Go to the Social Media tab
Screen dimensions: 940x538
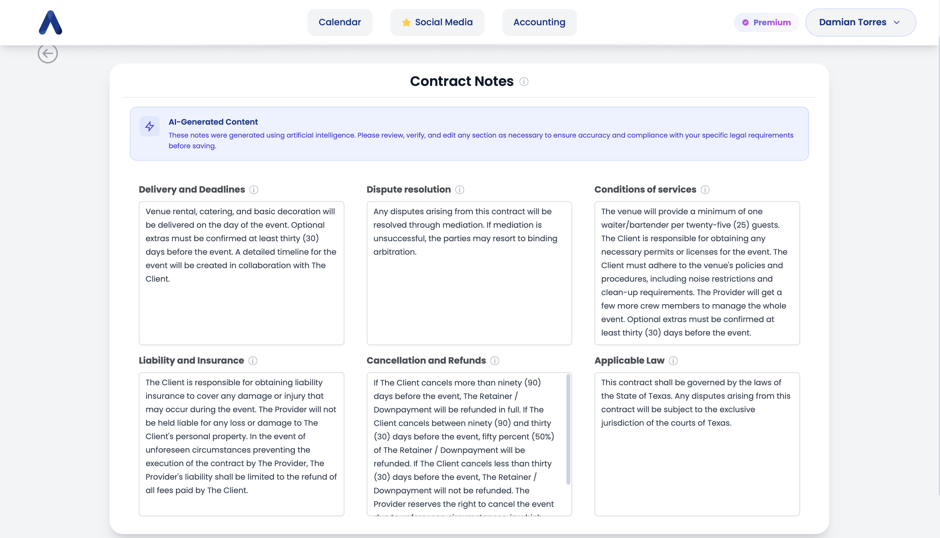pos(437,22)
